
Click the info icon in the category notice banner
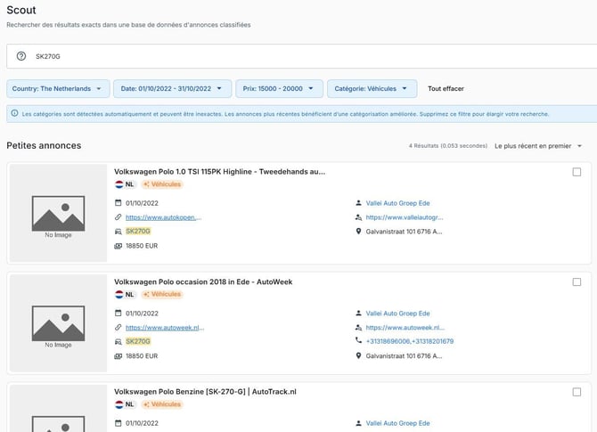14,113
